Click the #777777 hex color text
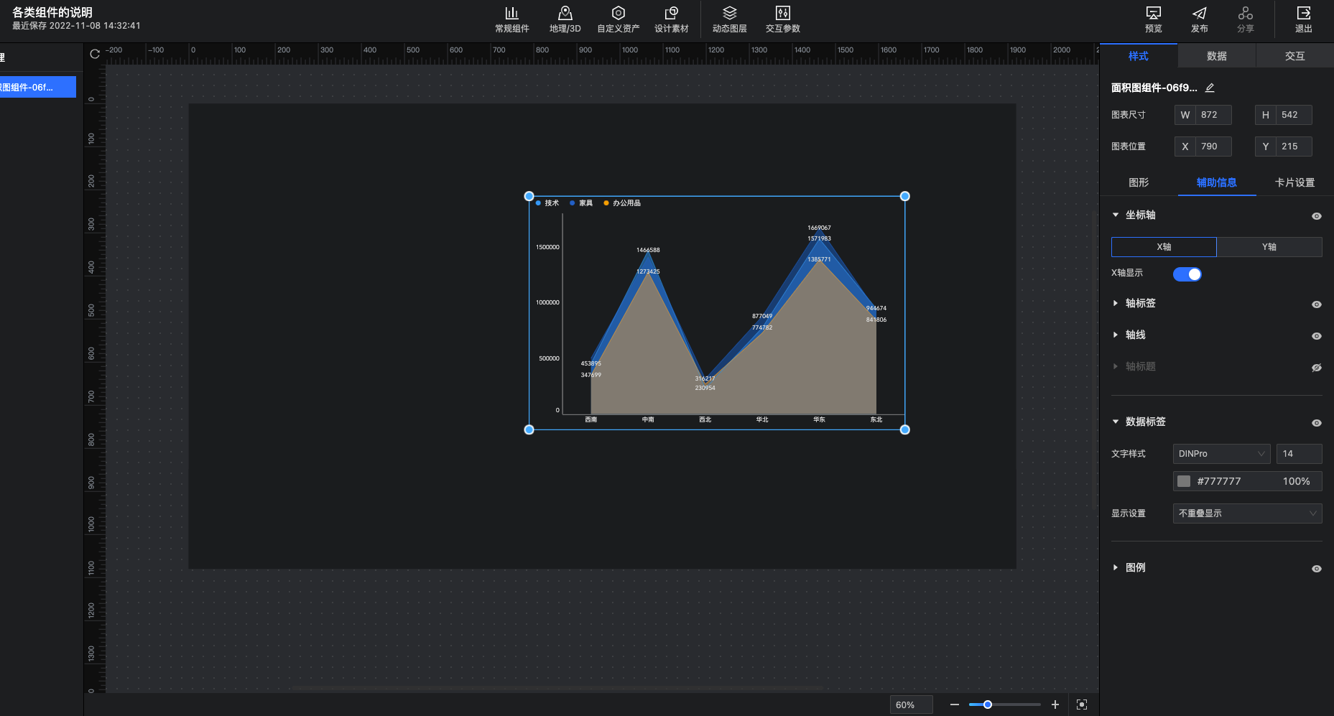The width and height of the screenshot is (1334, 716). coord(1219,481)
